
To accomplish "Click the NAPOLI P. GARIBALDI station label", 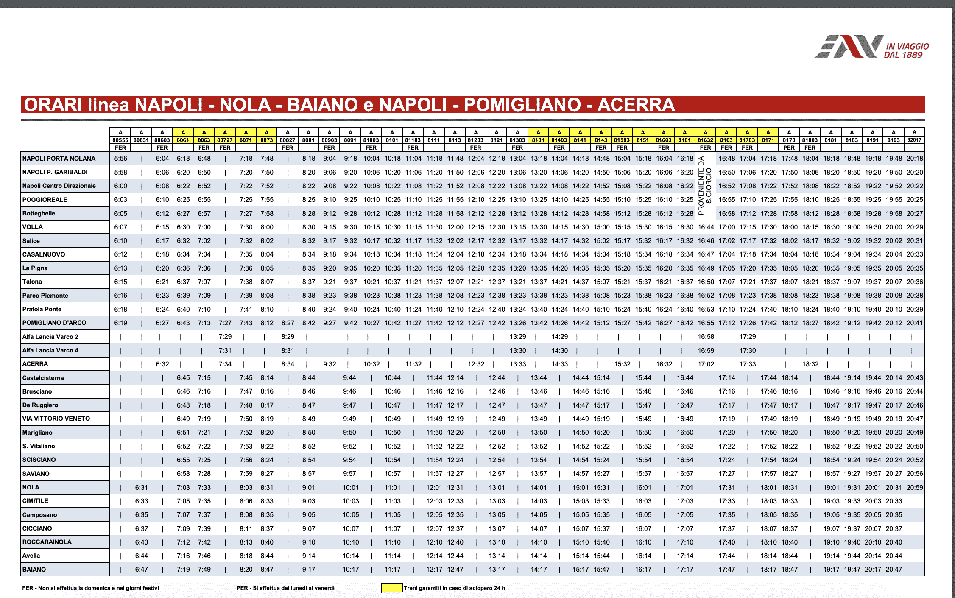I will pyautogui.click(x=55, y=172).
